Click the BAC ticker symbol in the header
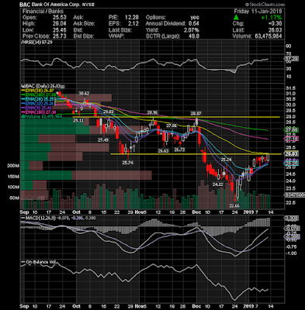Image resolution: width=305 pixels, height=310 pixels. click(x=26, y=5)
